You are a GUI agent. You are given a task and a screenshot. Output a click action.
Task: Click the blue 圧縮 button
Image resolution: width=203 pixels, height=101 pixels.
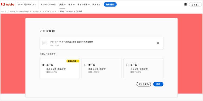pos(158,84)
